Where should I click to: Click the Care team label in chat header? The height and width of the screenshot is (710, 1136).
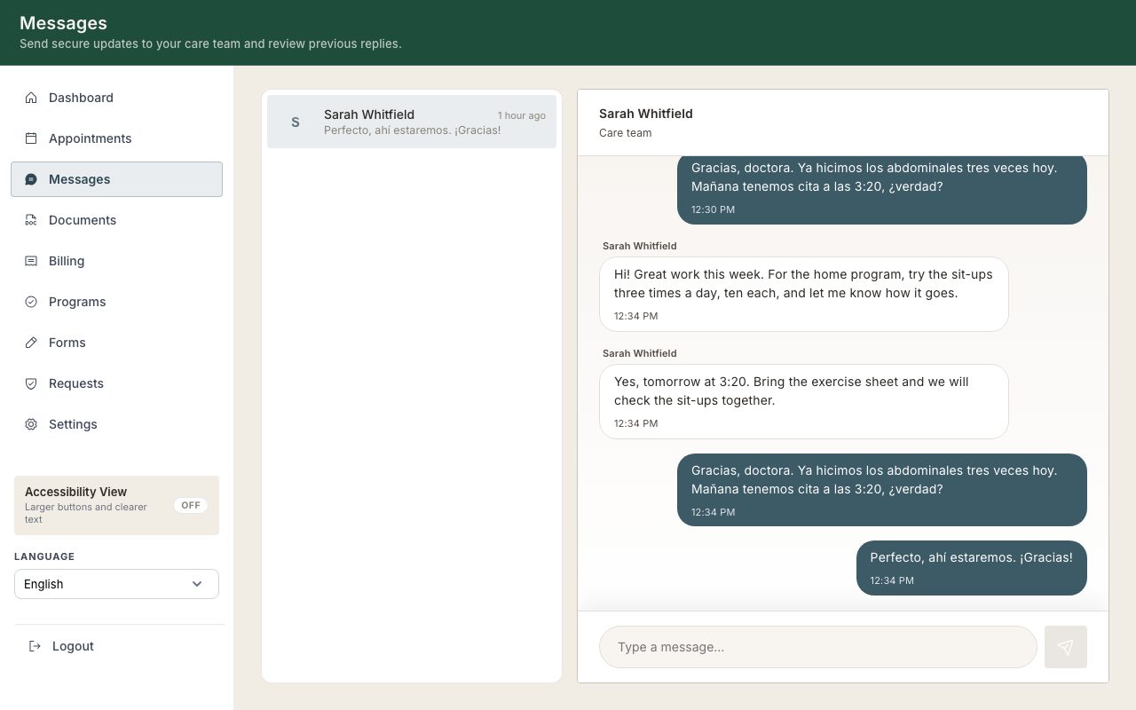tap(626, 133)
